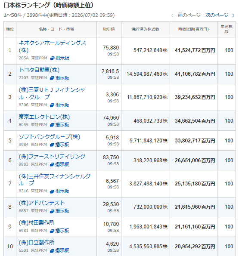
Task: Click share count 732,000,000株
Action: [150, 207]
